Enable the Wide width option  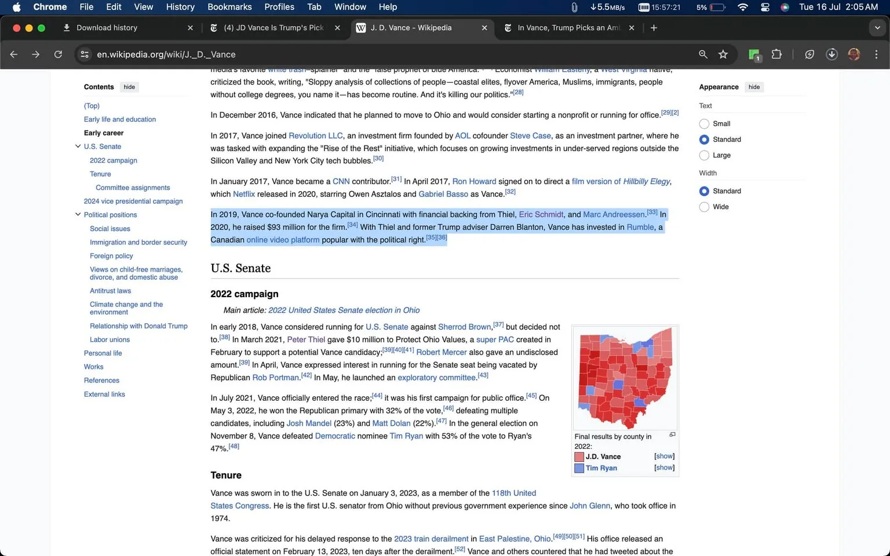[x=704, y=207]
